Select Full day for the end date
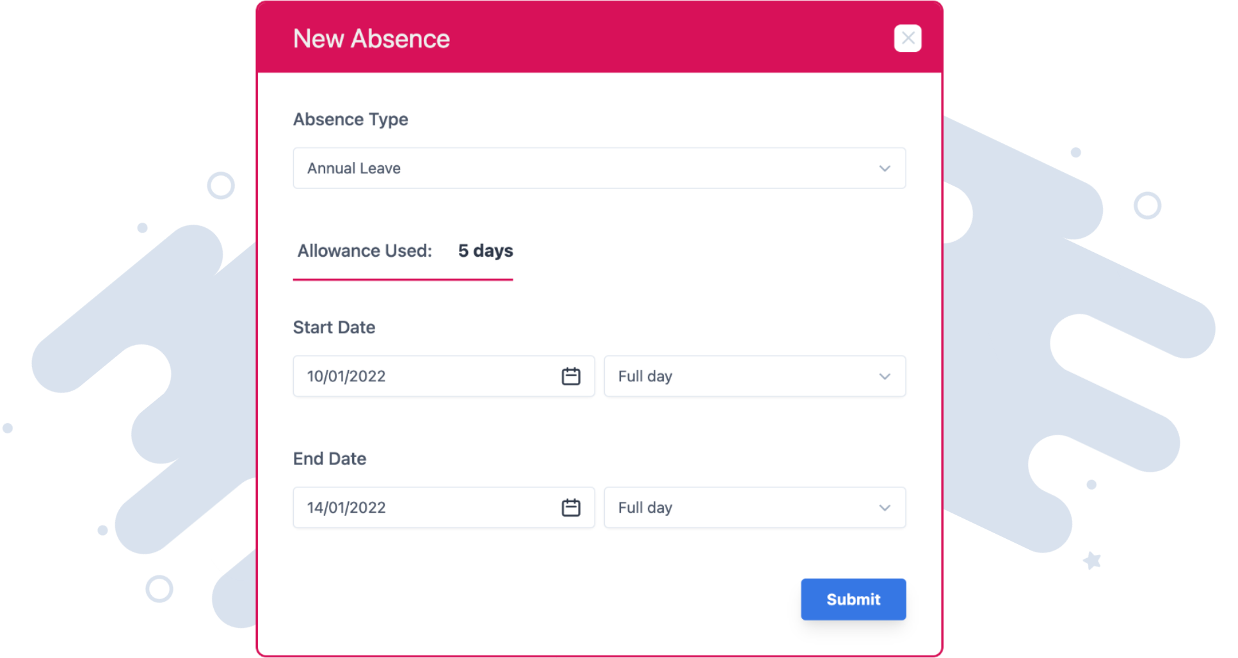Screen dimensions: 1238x658 pyautogui.click(x=645, y=508)
